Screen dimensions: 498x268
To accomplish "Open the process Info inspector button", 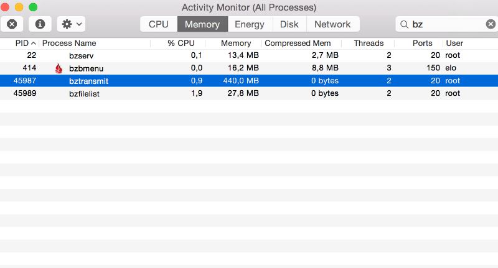I will coord(40,24).
